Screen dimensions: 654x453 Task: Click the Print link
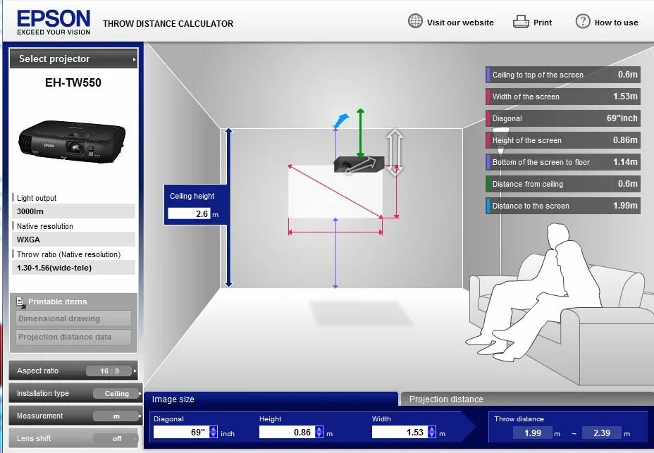[x=542, y=23]
